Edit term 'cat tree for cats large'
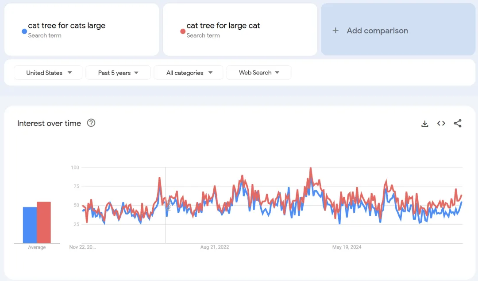 point(67,26)
